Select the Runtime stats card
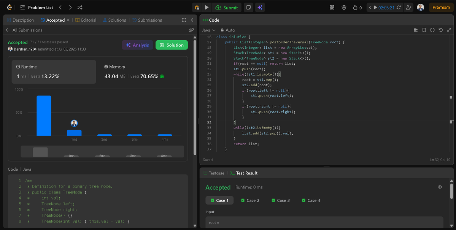The image size is (456, 230). point(54,72)
